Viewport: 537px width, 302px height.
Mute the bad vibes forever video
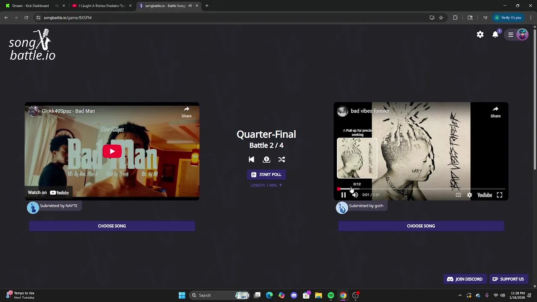coord(355,195)
